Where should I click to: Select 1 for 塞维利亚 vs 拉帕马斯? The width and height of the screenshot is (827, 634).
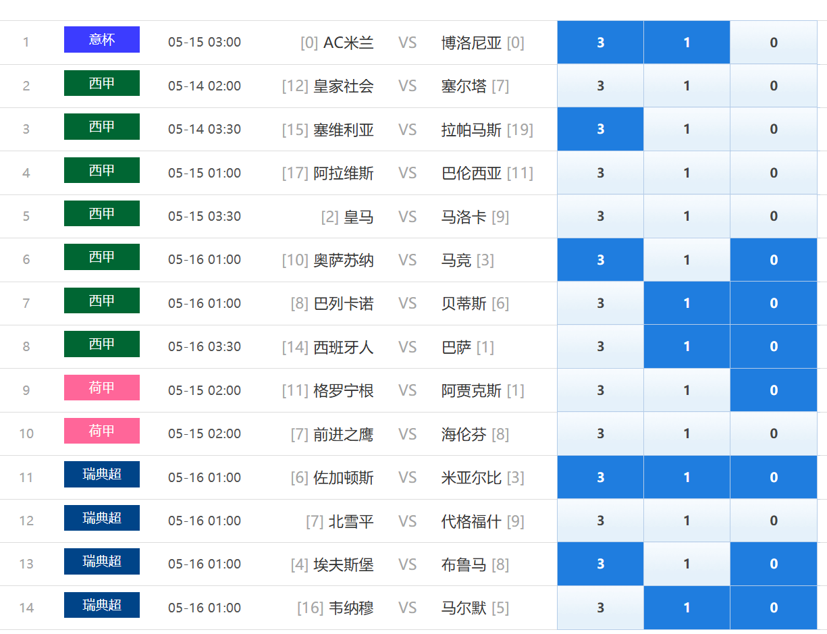[687, 129]
